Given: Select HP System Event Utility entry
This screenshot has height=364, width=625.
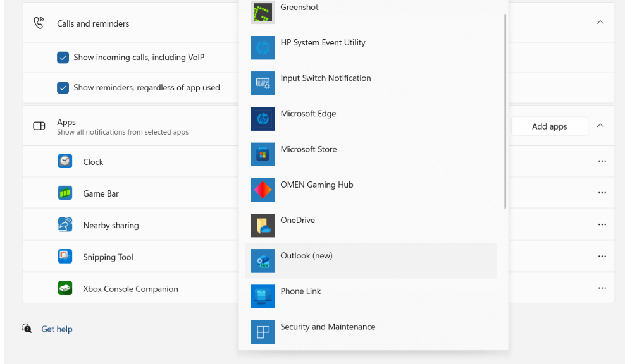Looking at the screenshot, I should (x=371, y=48).
